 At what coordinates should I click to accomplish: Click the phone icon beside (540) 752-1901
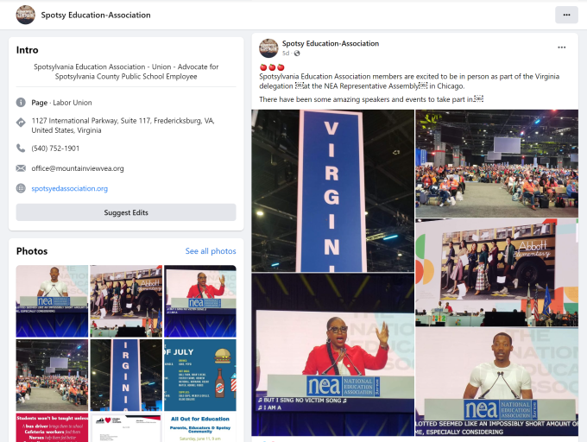tap(21, 148)
